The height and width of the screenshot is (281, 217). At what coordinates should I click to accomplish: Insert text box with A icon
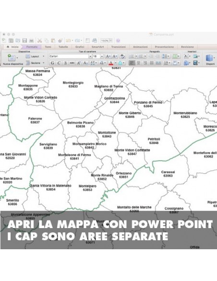pos(186,56)
